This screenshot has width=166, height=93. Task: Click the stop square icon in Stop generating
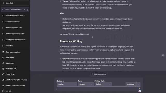click(92, 74)
